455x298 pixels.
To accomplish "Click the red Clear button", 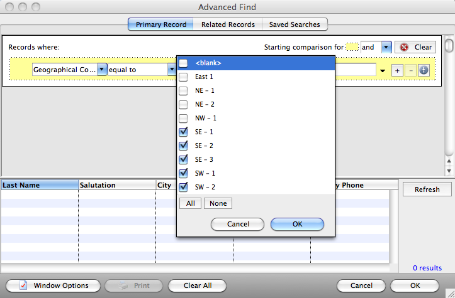I will 415,47.
